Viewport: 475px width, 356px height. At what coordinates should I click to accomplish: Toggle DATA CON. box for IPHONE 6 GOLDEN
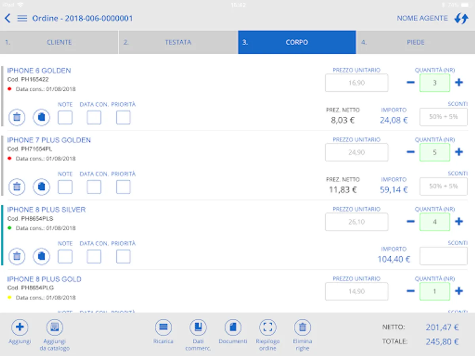(x=94, y=117)
